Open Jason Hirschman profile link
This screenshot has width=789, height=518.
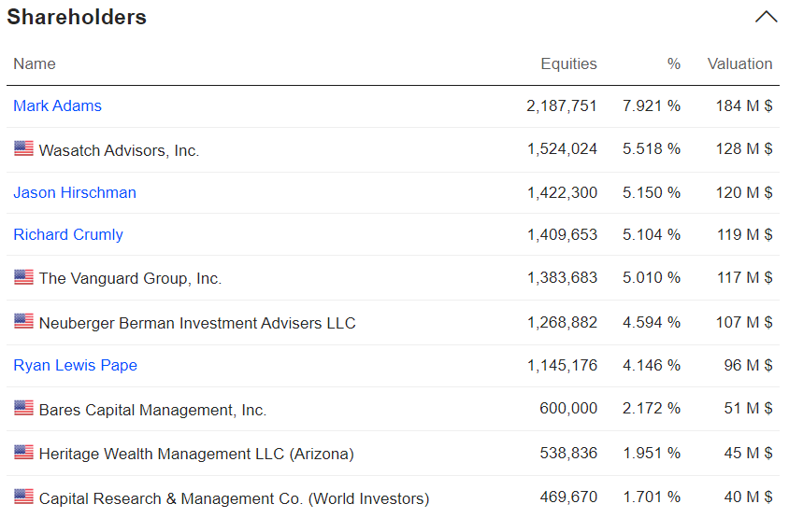75,193
